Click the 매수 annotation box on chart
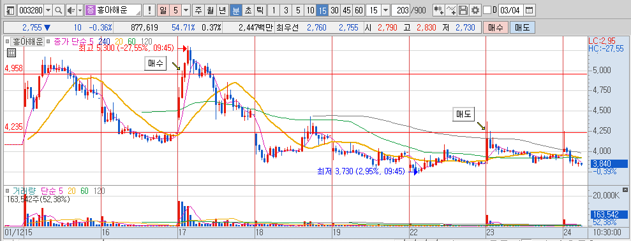Screen dimensions: 631x241 [x=155, y=64]
